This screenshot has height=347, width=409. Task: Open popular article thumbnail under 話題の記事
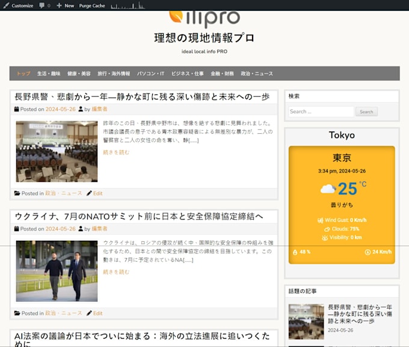[x=306, y=322]
